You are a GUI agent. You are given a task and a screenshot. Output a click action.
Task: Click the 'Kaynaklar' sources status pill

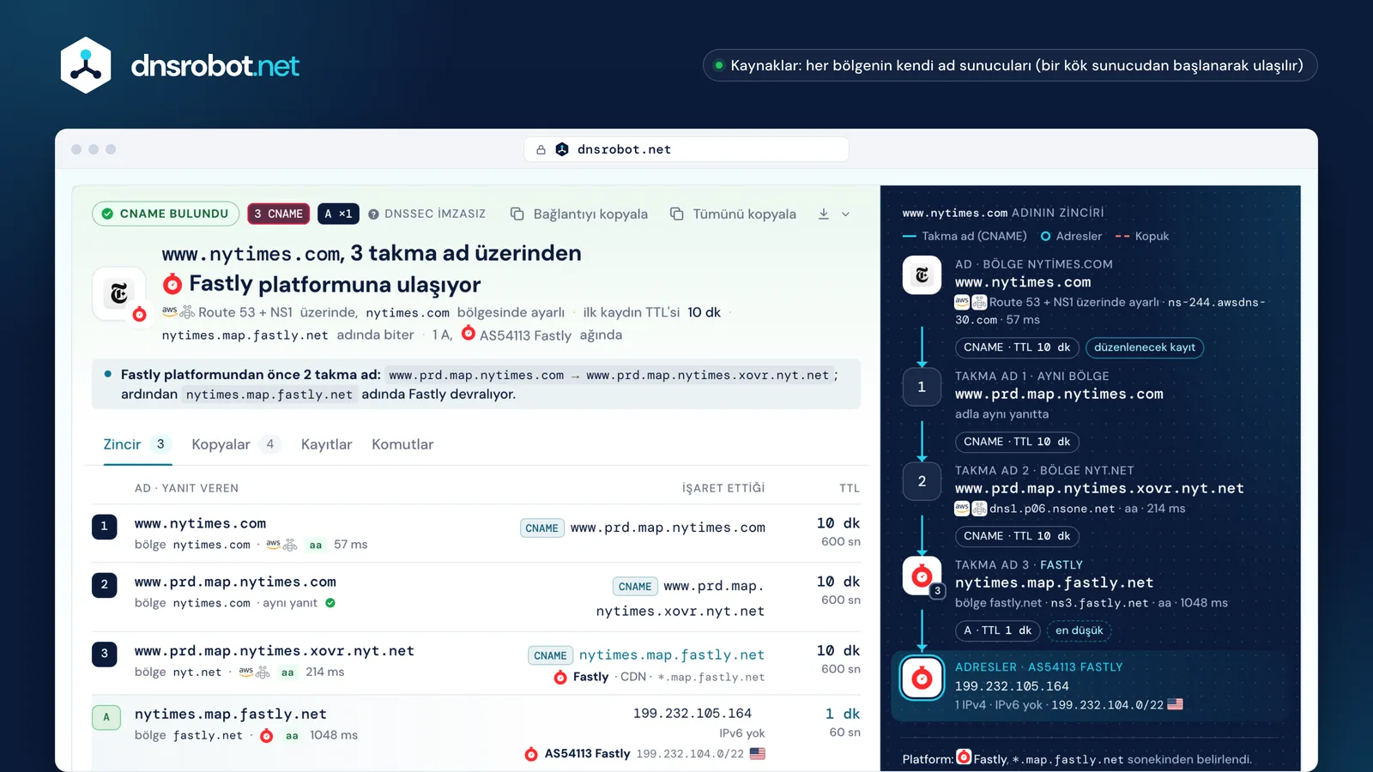coord(1009,65)
